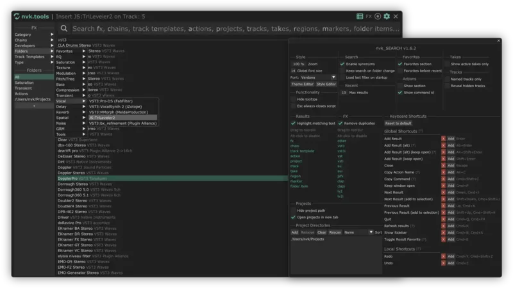Open the Theme Editor
513x288 pixels.
(302, 84)
